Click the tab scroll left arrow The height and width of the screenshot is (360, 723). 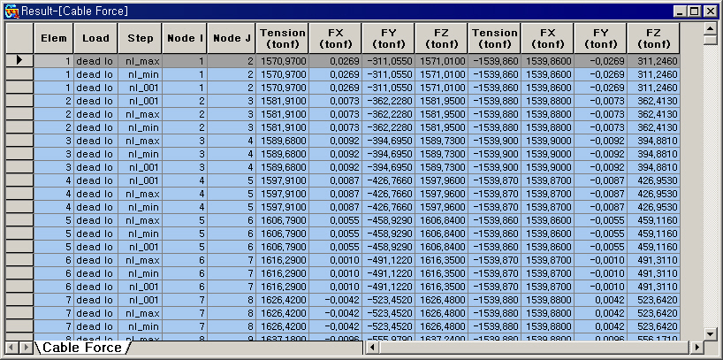tap(11, 348)
